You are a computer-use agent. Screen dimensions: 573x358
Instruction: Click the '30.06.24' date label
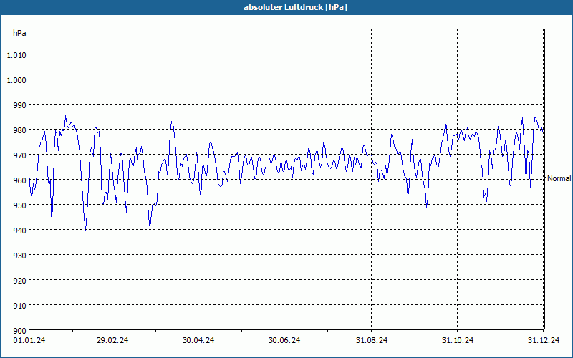click(x=284, y=340)
